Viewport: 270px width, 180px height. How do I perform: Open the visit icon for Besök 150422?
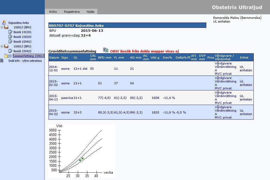pyautogui.click(x=10, y=51)
